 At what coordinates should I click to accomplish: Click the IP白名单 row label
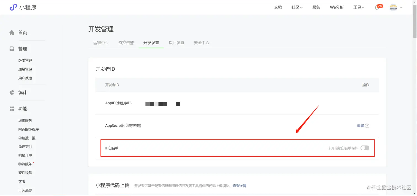coord(112,148)
